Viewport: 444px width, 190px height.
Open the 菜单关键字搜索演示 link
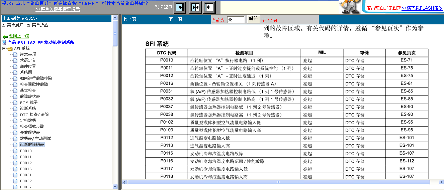(58, 9)
